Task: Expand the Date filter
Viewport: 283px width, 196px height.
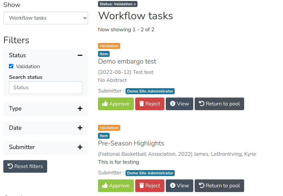Action: click(x=46, y=128)
